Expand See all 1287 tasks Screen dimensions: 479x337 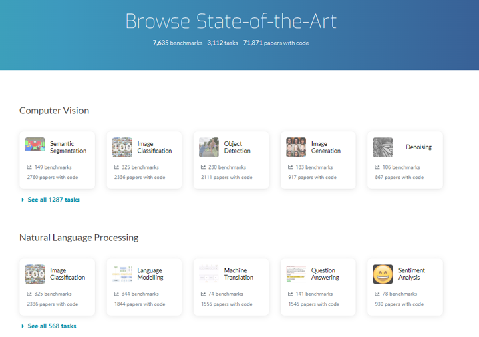click(53, 200)
